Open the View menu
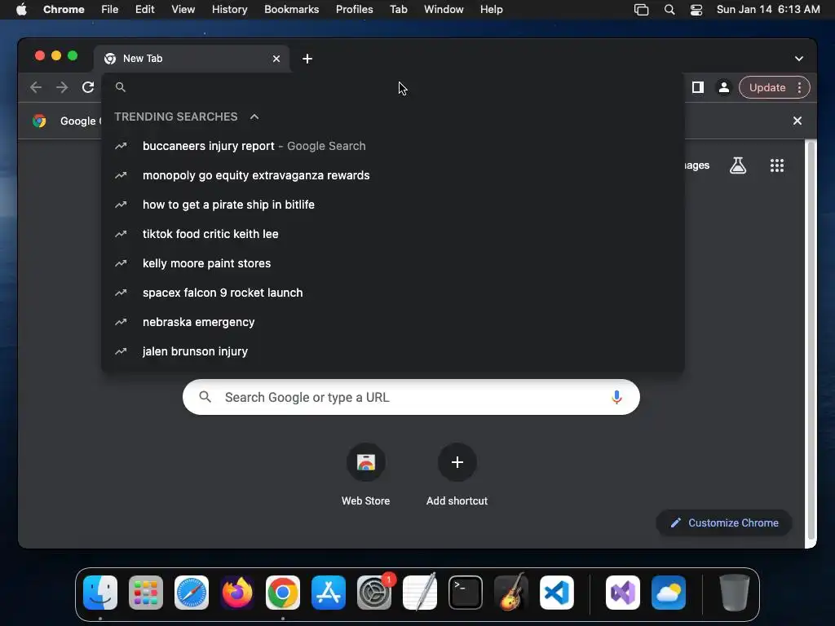 click(x=183, y=10)
